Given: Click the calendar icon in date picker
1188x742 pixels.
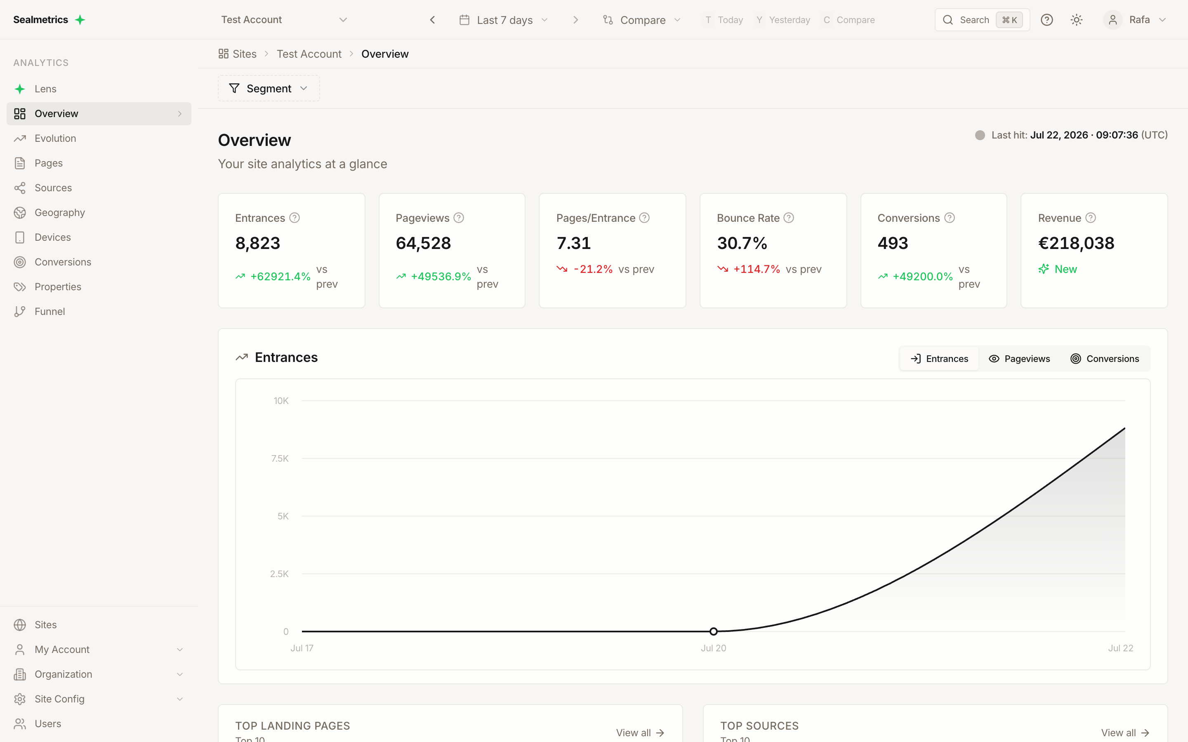Looking at the screenshot, I should [x=464, y=20].
